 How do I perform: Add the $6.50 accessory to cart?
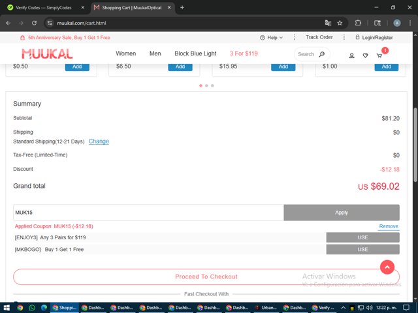[180, 67]
